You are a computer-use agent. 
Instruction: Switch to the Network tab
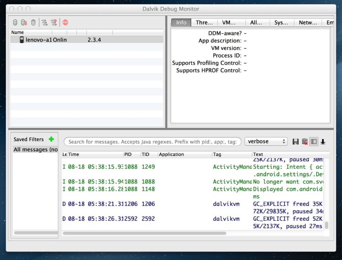coord(308,23)
